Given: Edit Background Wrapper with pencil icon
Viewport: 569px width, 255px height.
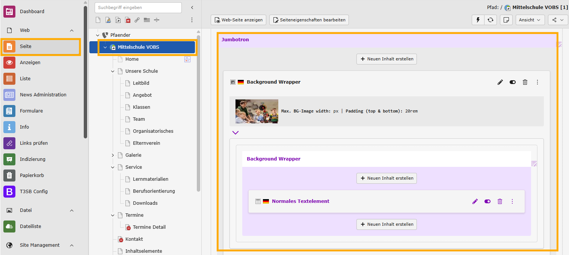Looking at the screenshot, I should pyautogui.click(x=500, y=82).
